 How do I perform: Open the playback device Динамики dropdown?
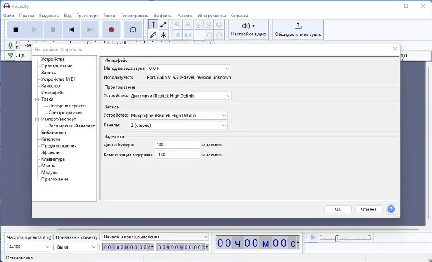tap(180, 96)
